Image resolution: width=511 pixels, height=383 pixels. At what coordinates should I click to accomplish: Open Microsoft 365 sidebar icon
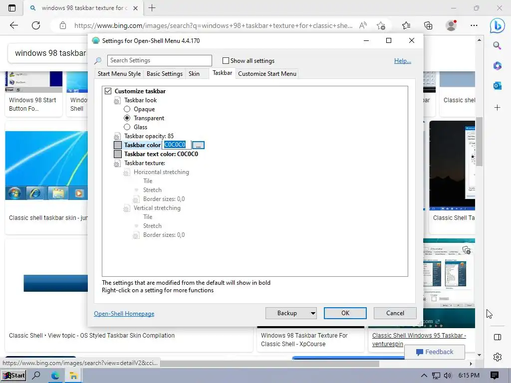point(498,65)
